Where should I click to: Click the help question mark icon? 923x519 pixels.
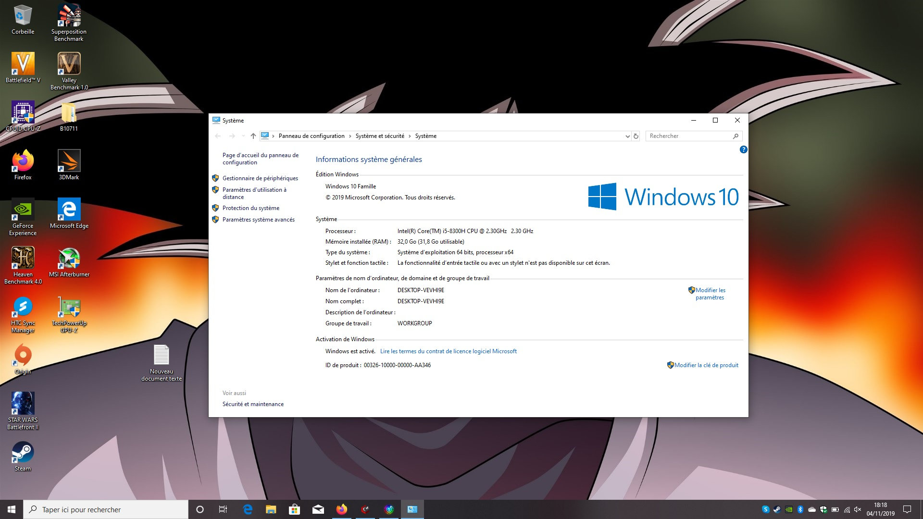[743, 149]
